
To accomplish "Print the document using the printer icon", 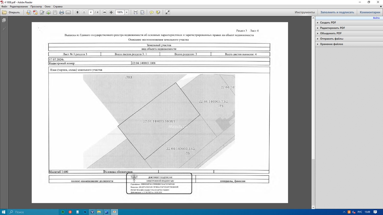I will (62, 12).
